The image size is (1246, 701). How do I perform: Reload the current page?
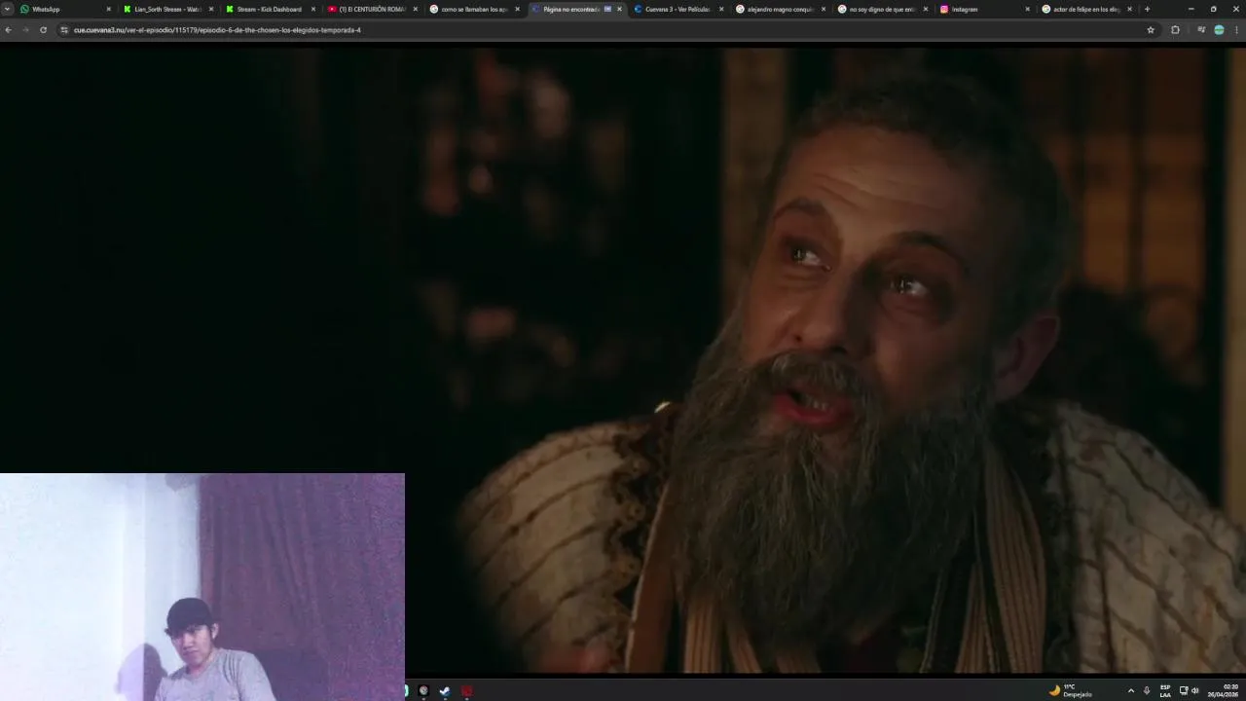tap(43, 30)
